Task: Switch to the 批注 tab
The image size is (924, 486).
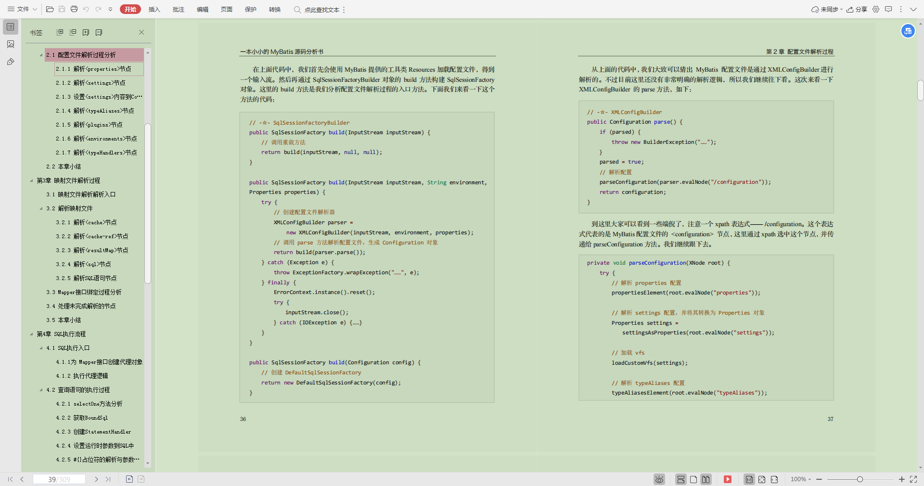Action: (x=179, y=9)
